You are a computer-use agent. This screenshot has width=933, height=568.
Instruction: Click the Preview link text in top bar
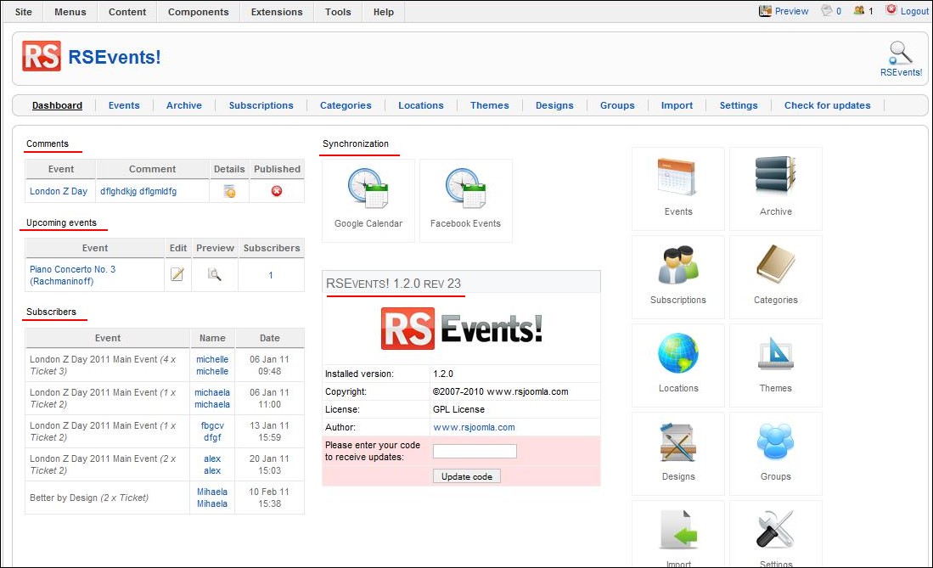coord(791,11)
